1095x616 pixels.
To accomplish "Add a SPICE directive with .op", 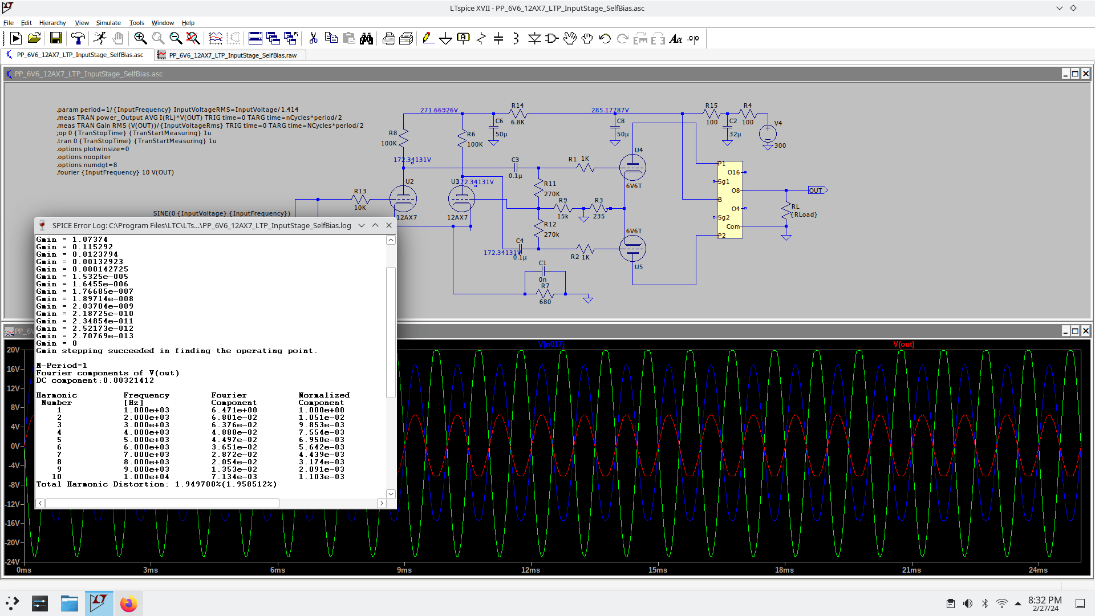I will [693, 38].
